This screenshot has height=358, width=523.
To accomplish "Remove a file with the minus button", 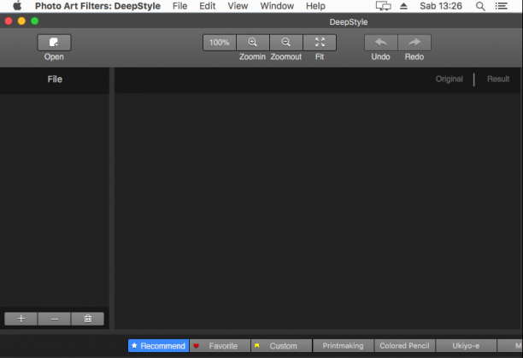I will click(x=55, y=319).
